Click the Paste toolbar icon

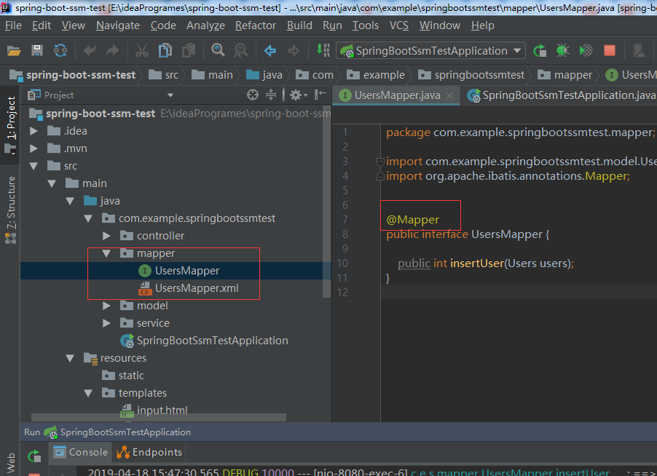point(189,51)
